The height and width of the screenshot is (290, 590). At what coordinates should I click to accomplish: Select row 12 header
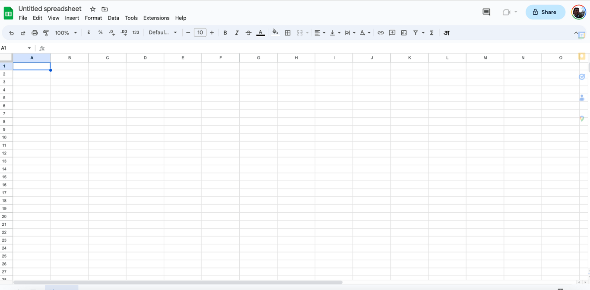4,153
